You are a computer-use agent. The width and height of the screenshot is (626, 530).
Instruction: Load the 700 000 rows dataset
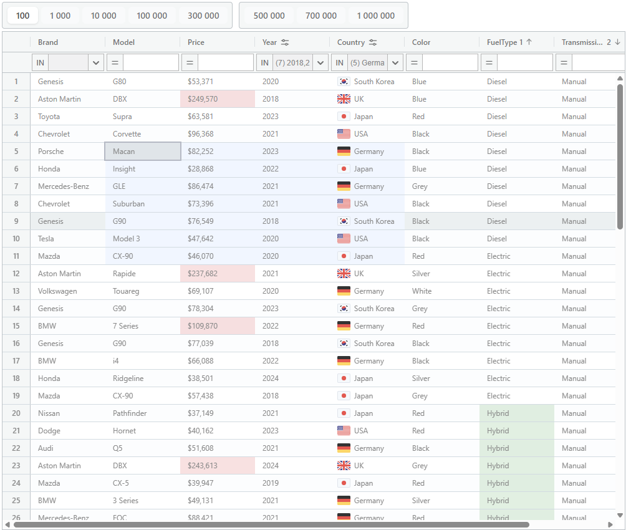(321, 16)
